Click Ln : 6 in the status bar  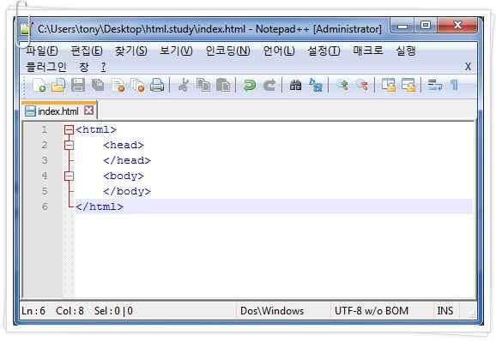pos(33,311)
